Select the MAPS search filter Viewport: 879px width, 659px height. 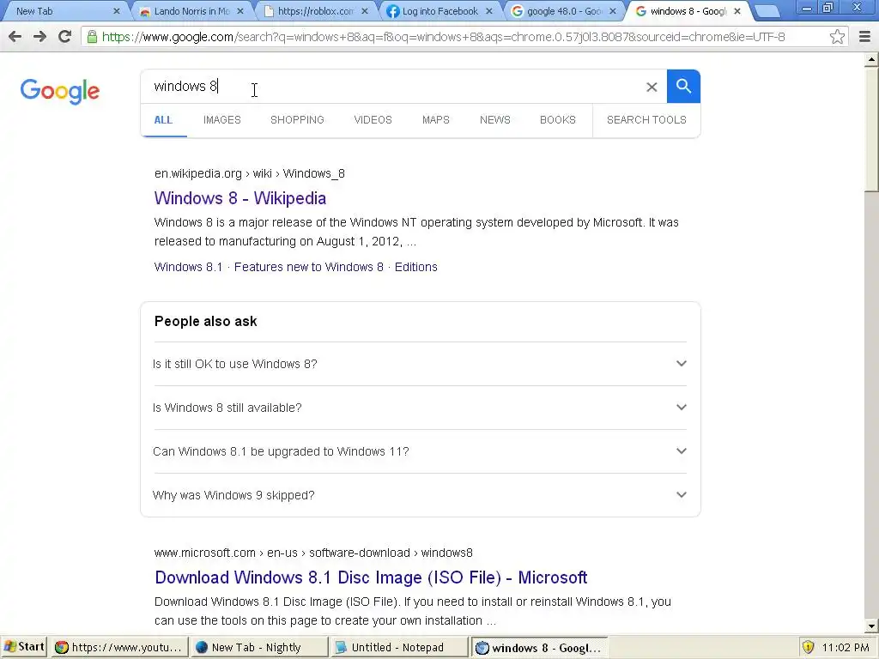(x=435, y=120)
